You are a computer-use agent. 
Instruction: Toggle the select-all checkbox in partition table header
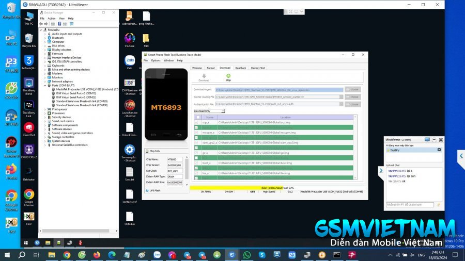[198, 118]
